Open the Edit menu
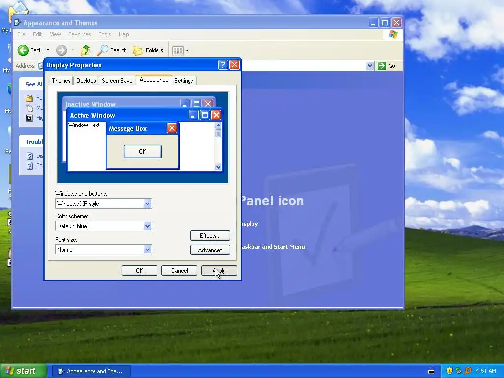Image resolution: width=504 pixels, height=378 pixels. 37,34
